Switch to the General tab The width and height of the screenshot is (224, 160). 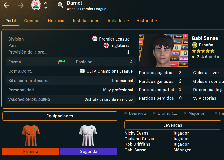click(32, 21)
